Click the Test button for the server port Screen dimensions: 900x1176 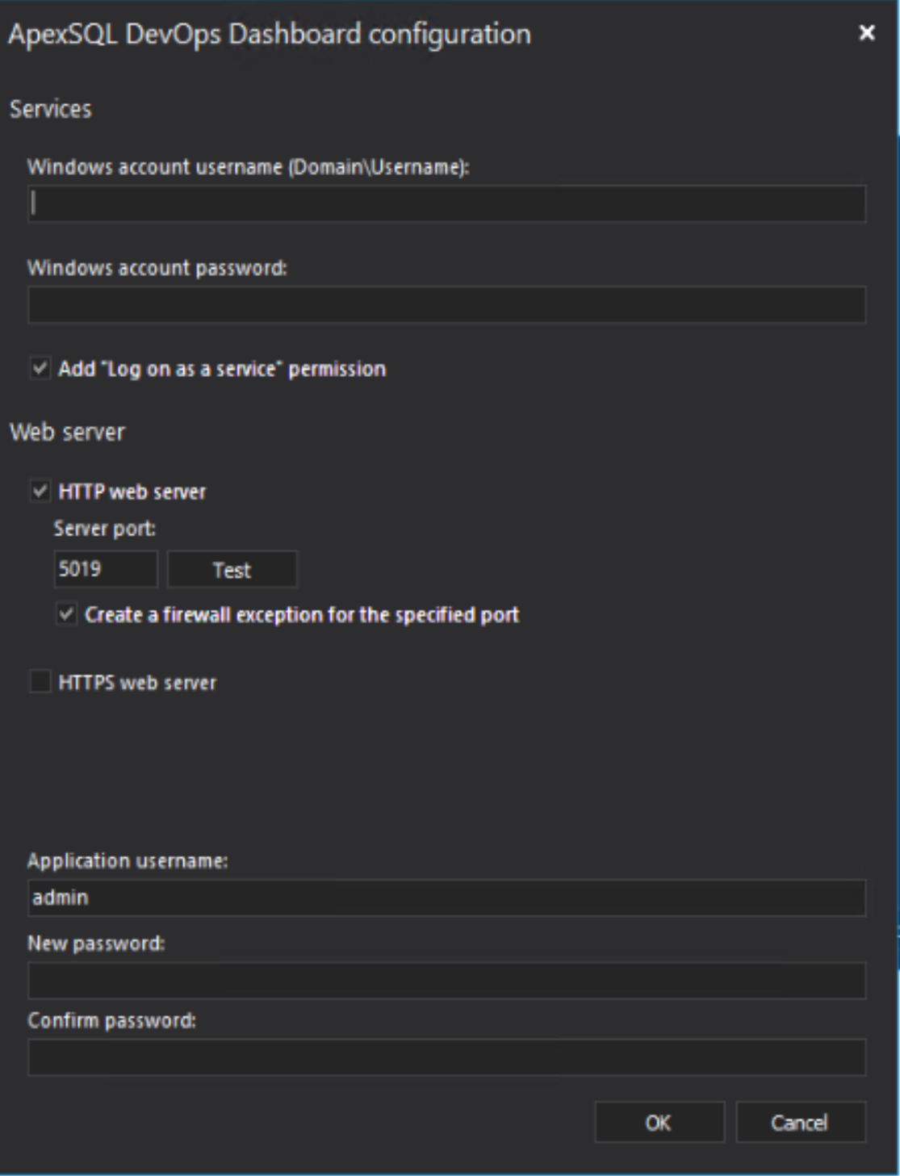pos(232,568)
